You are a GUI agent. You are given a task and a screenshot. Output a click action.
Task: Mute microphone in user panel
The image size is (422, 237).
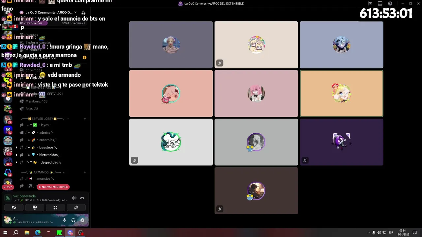65,220
